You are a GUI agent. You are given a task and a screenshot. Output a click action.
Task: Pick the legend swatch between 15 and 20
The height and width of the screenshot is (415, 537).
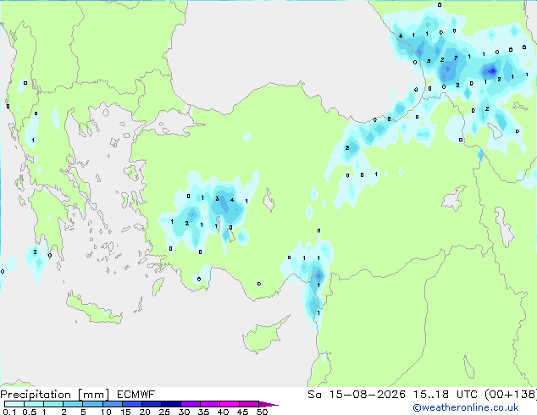131,404
